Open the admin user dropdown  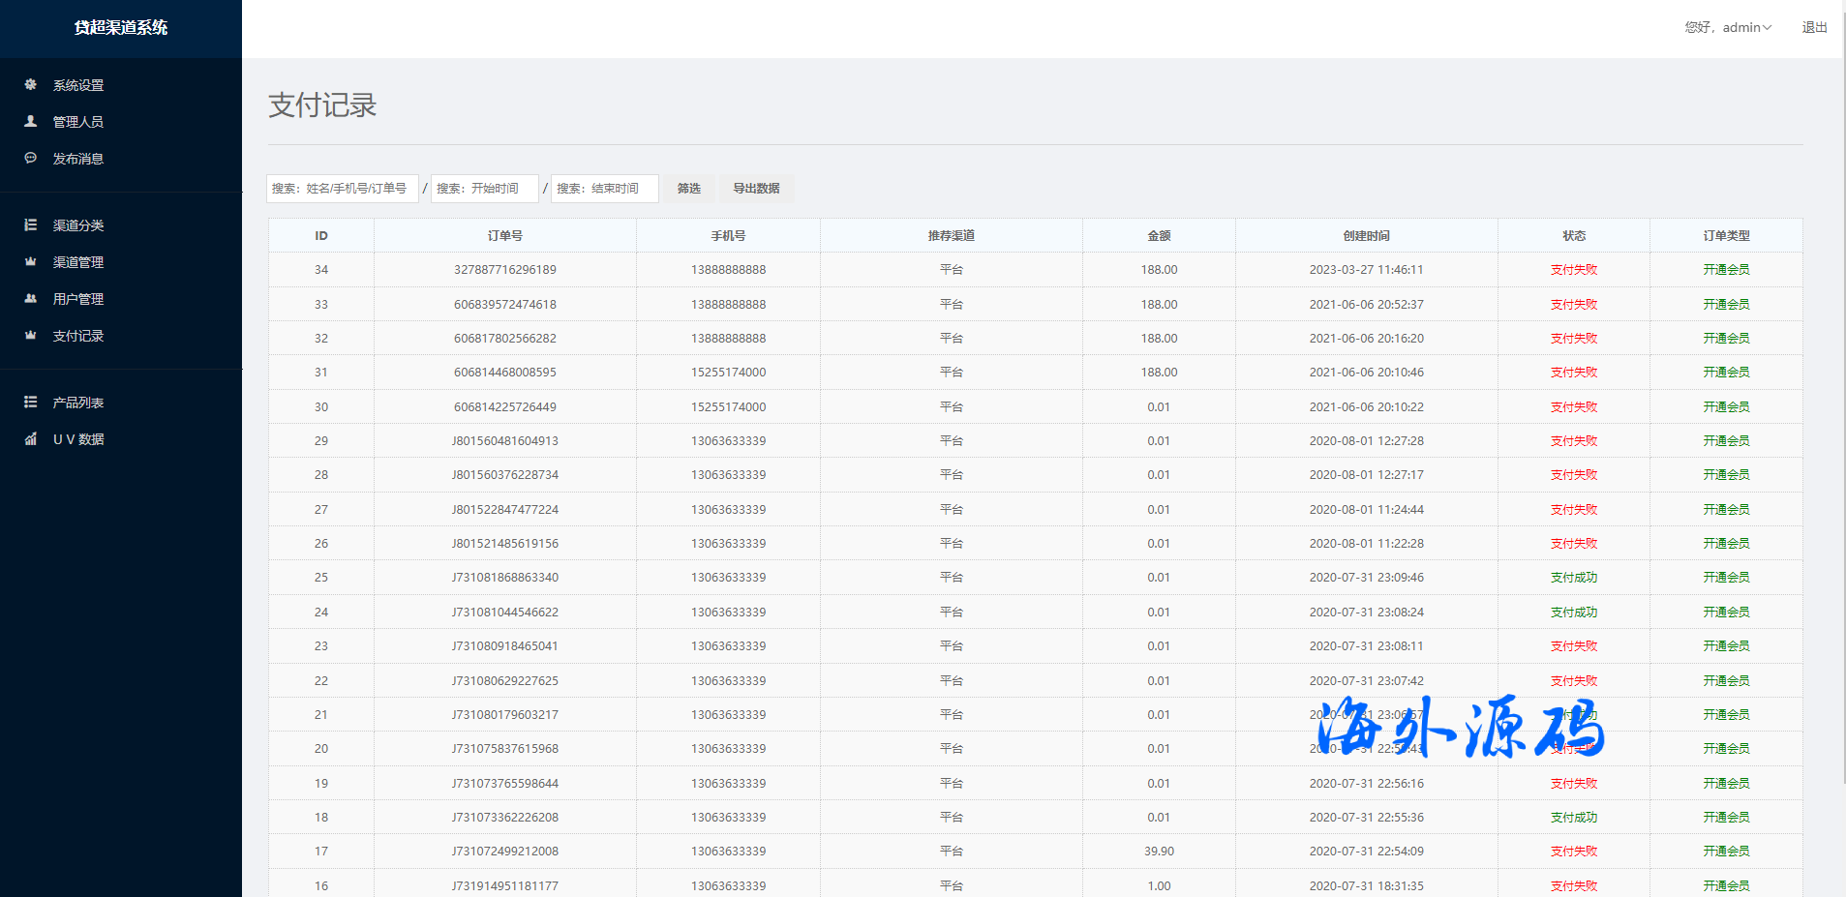pos(1728,27)
